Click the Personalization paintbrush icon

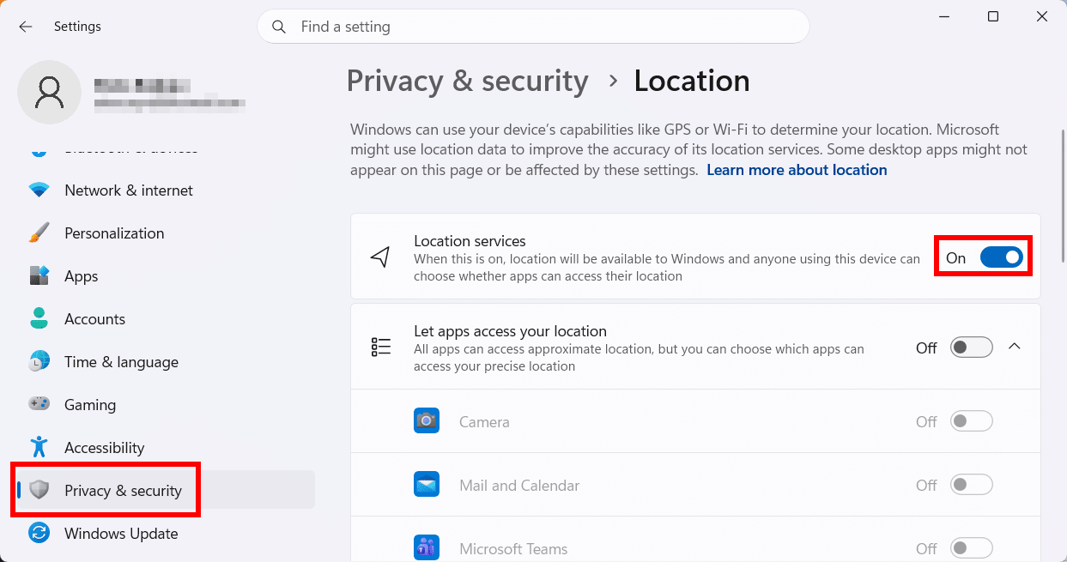(39, 233)
